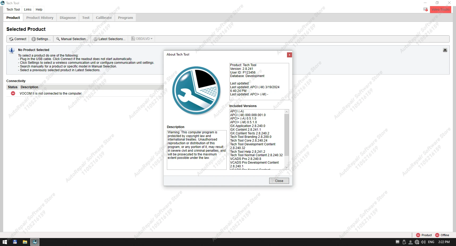The height and width of the screenshot is (246, 456).
Task: Open the Test tab
Action: click(86, 18)
